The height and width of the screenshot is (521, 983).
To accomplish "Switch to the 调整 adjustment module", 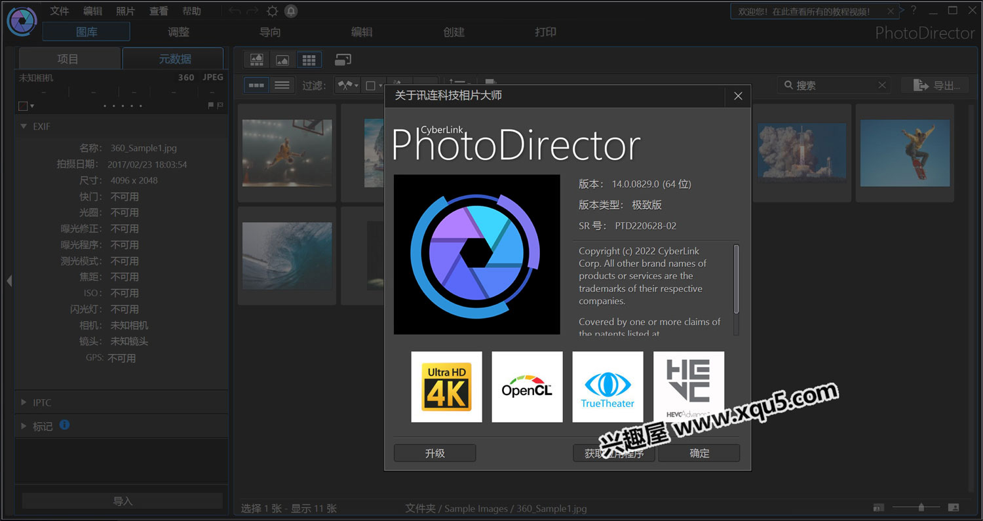I will [x=178, y=31].
